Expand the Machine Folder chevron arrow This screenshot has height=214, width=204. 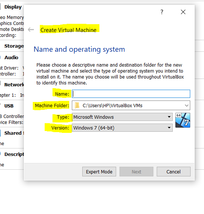click(187, 105)
